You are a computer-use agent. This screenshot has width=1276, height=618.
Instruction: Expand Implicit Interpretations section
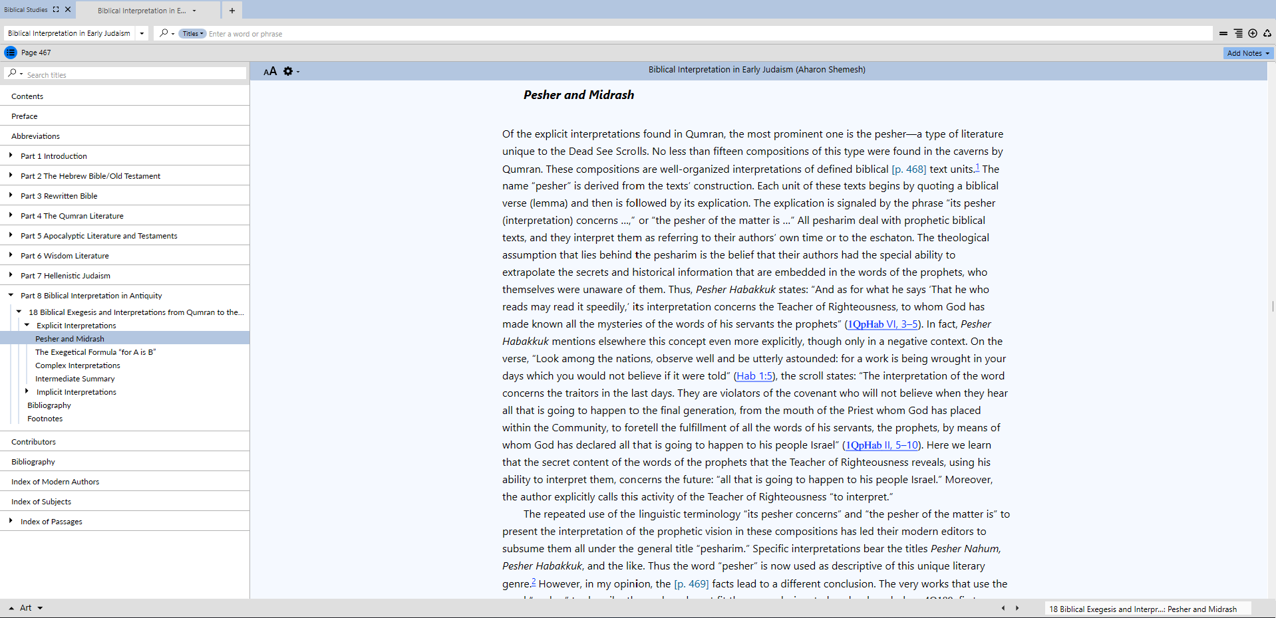click(27, 391)
